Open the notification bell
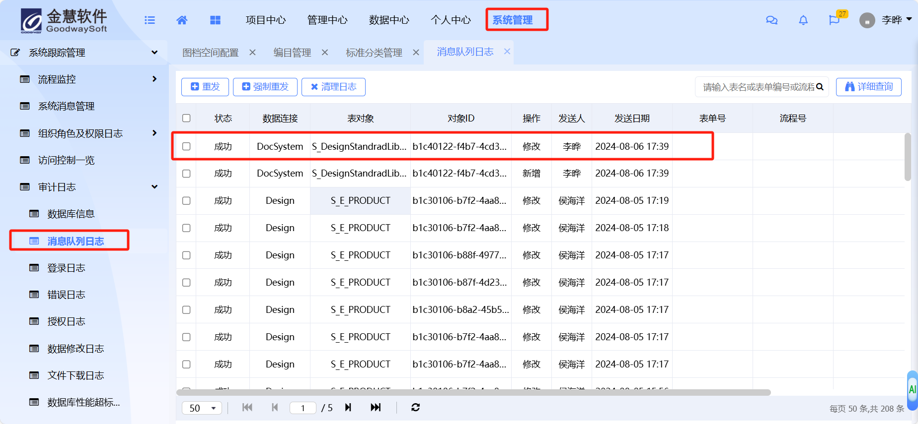The height and width of the screenshot is (424, 918). [803, 20]
